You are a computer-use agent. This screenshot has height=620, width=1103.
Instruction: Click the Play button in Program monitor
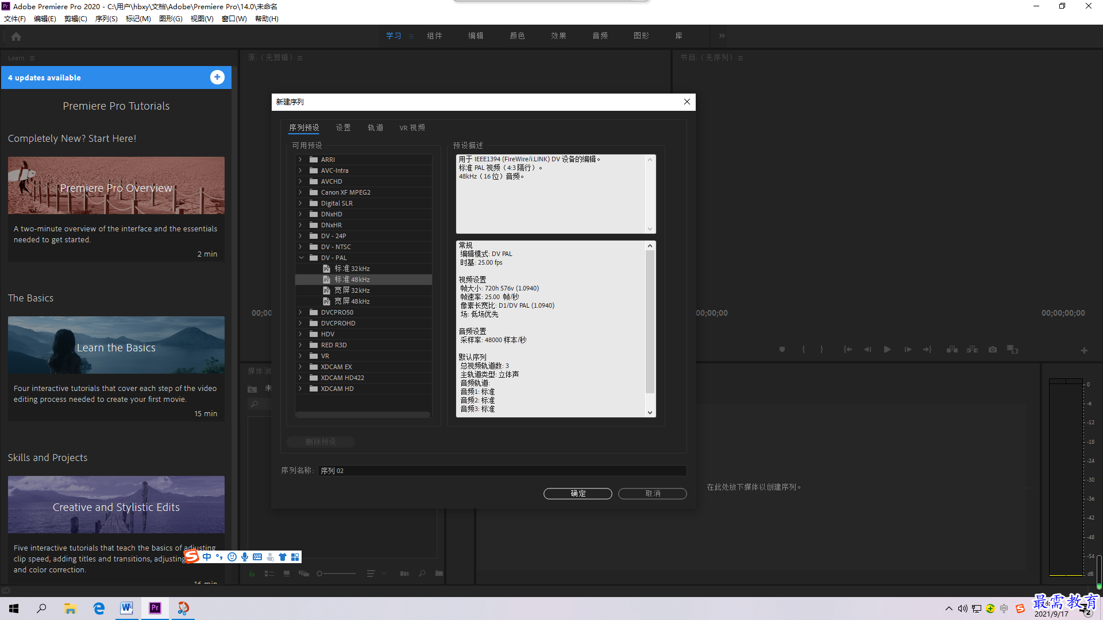[888, 349]
